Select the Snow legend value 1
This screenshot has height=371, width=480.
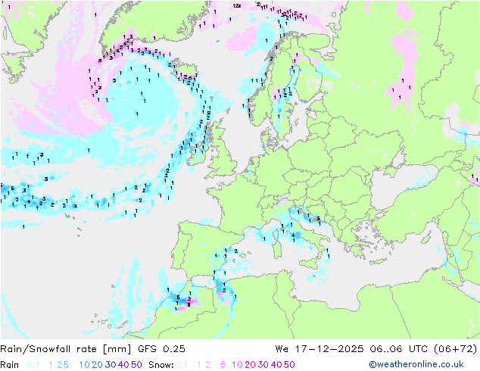199,365
